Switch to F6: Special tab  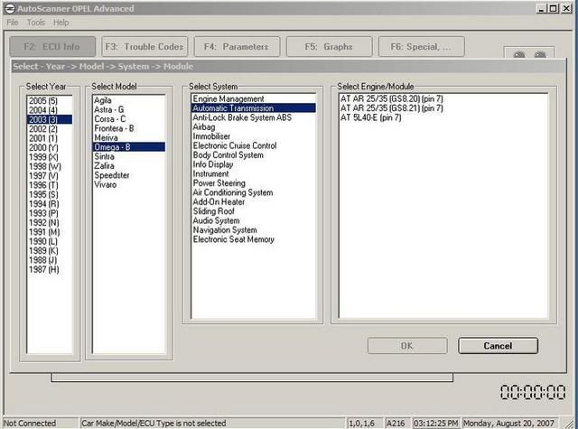point(422,46)
